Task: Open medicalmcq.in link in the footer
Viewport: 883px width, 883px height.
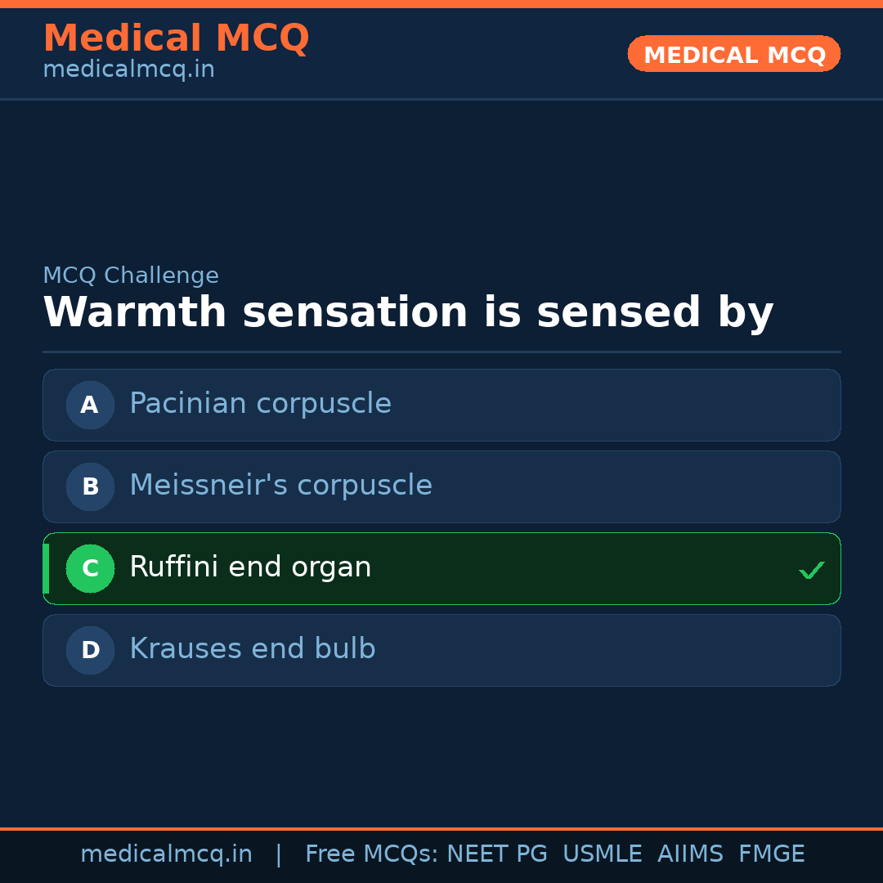Action: coord(166,854)
